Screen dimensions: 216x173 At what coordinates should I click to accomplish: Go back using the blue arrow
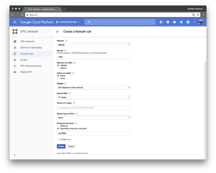pyautogui.click(x=58, y=31)
